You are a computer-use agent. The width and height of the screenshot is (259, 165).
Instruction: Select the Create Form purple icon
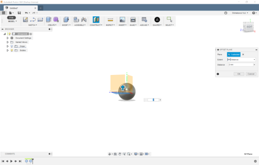pyautogui.click(x=56, y=20)
